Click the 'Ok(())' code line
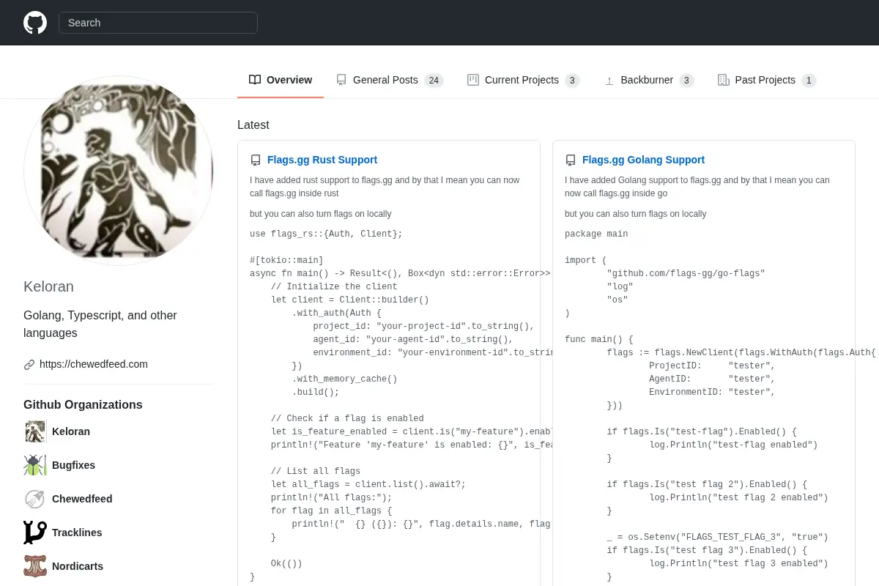The width and height of the screenshot is (879, 586). point(286,563)
